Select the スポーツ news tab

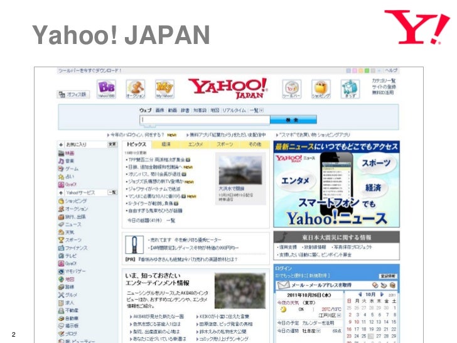225,144
